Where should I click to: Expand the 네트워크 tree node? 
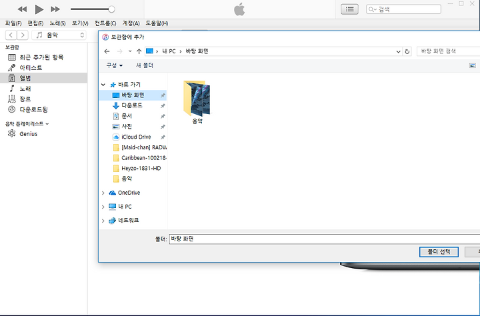pos(103,221)
